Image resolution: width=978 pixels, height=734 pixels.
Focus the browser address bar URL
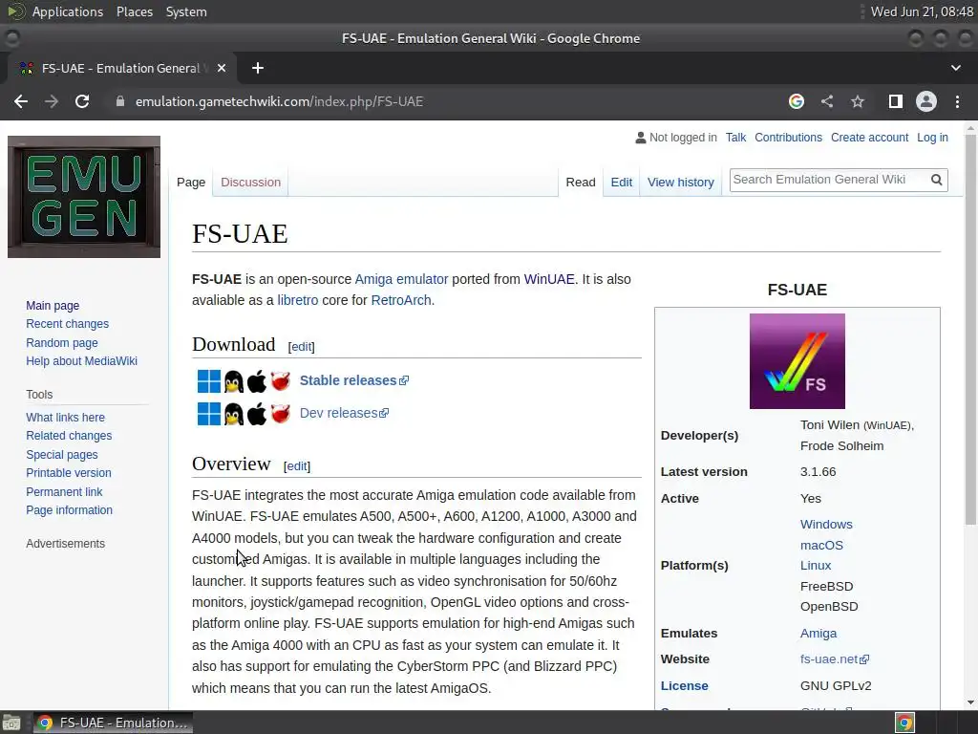(279, 101)
